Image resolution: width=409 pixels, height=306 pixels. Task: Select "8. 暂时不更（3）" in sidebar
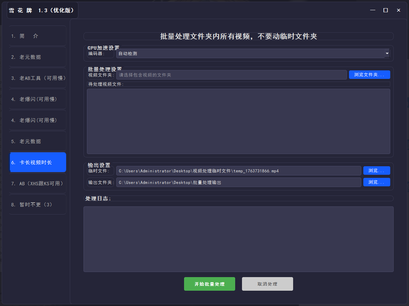point(37,204)
